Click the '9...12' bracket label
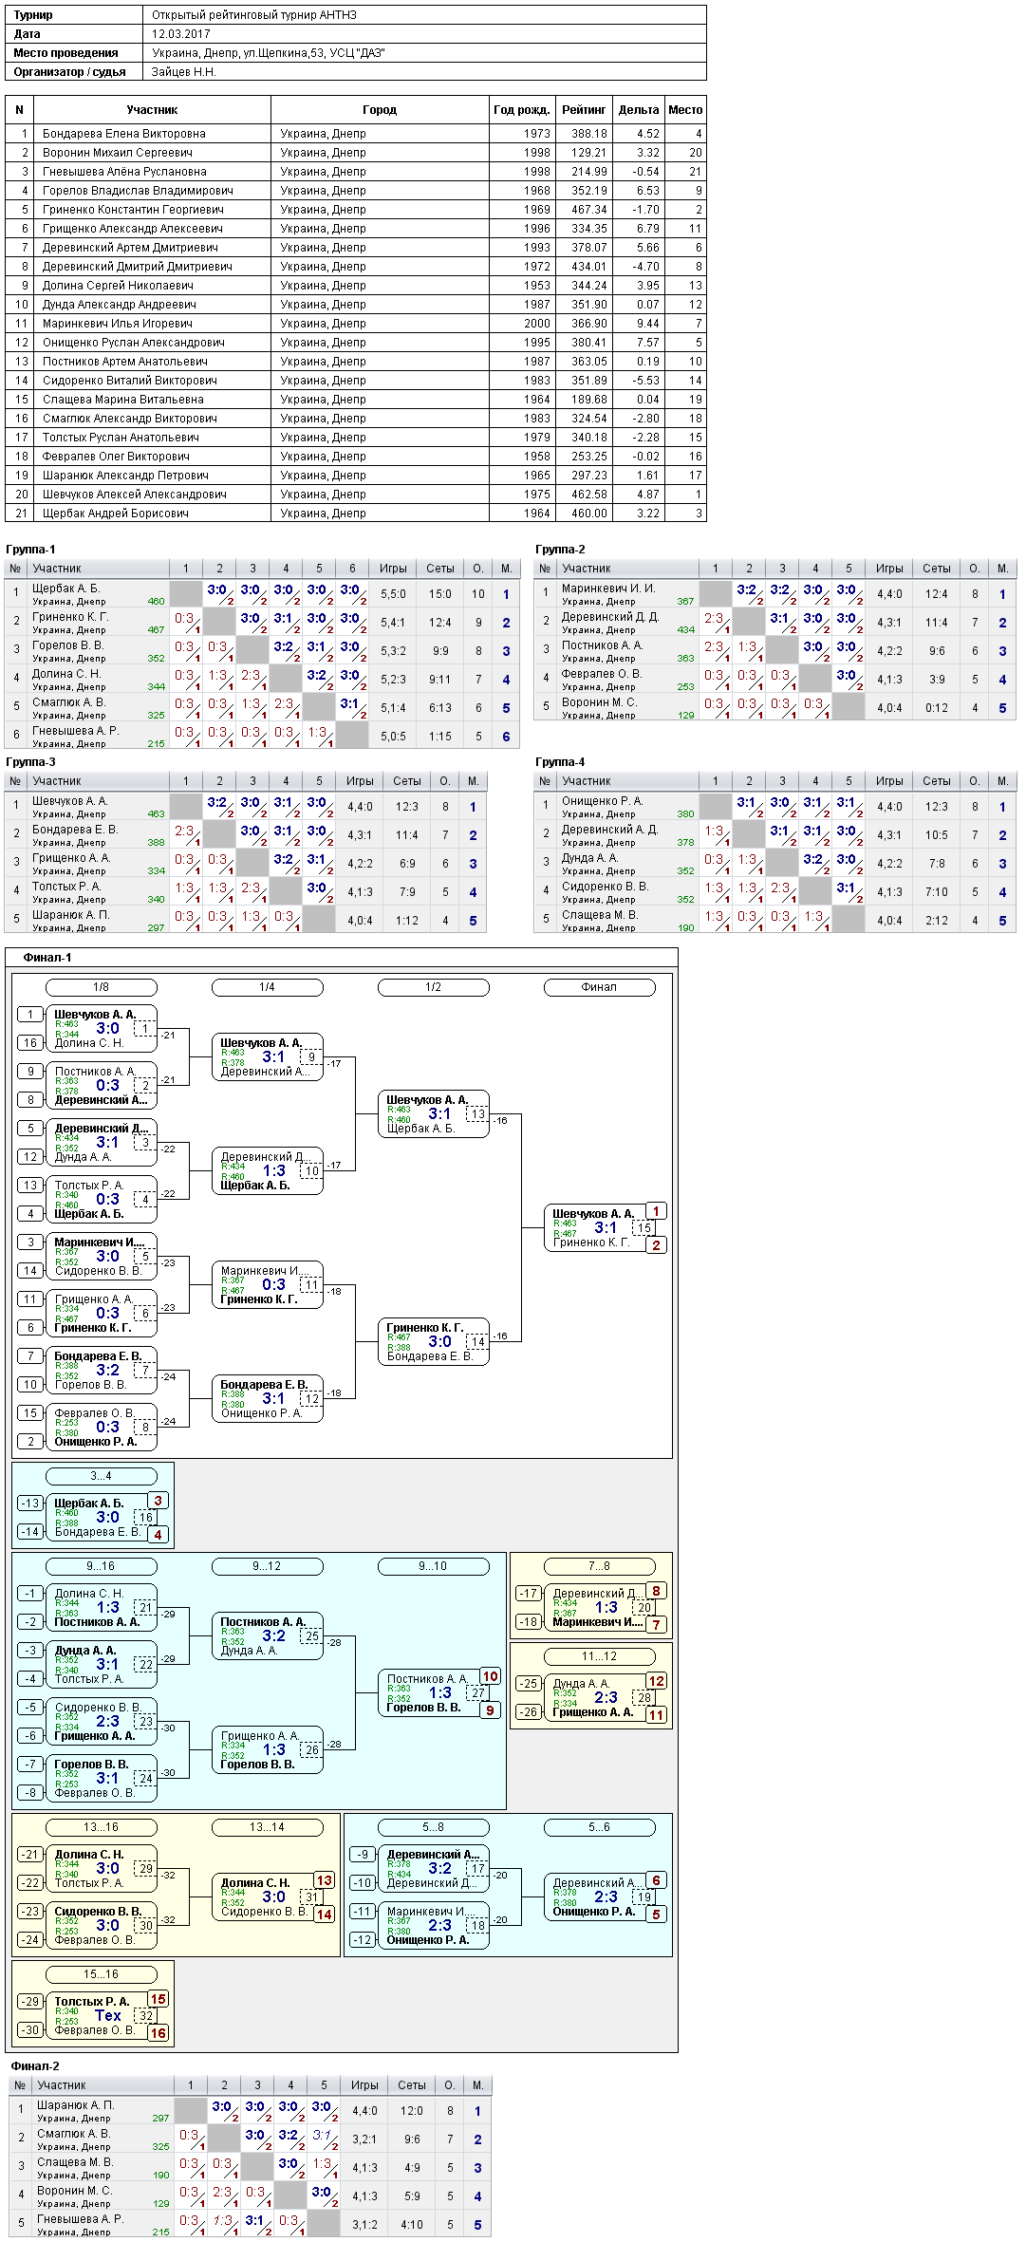1026x2242 pixels. coord(267,1566)
